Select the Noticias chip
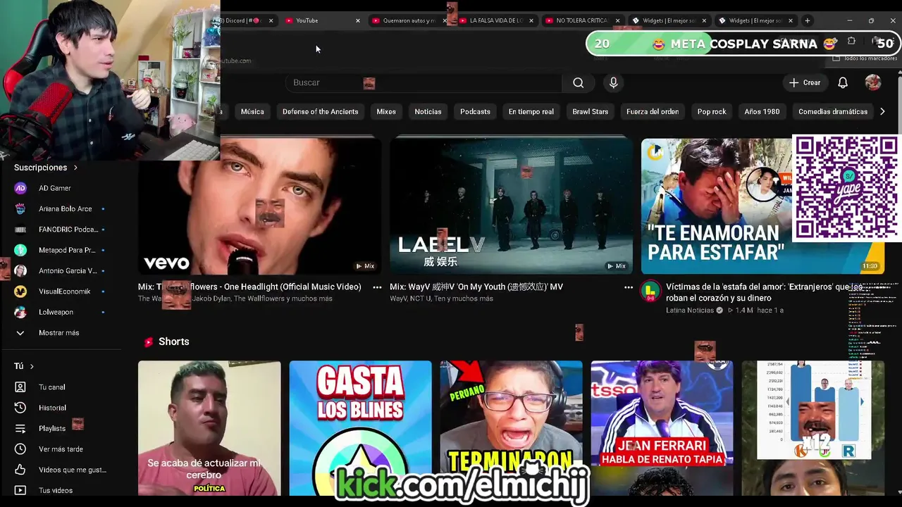 [x=428, y=111]
